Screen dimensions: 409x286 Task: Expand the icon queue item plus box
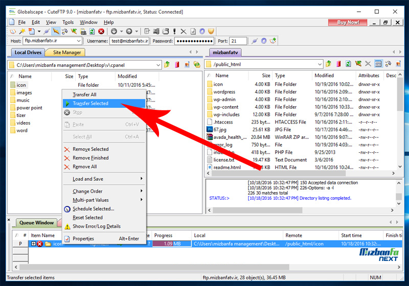[34, 244]
